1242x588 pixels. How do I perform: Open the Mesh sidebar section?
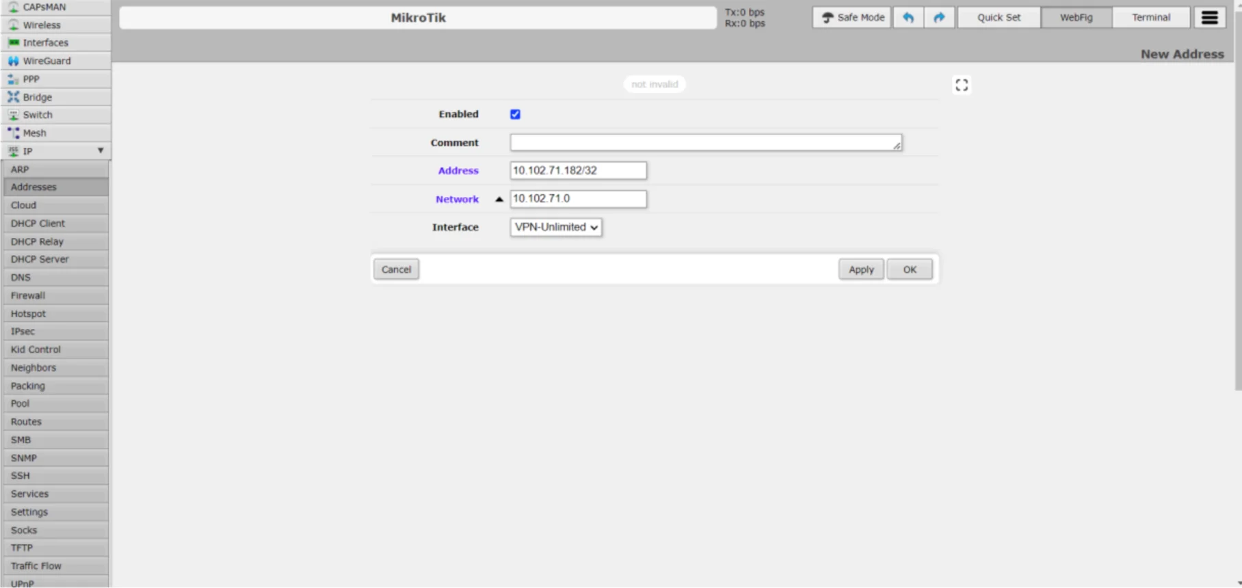[34, 133]
